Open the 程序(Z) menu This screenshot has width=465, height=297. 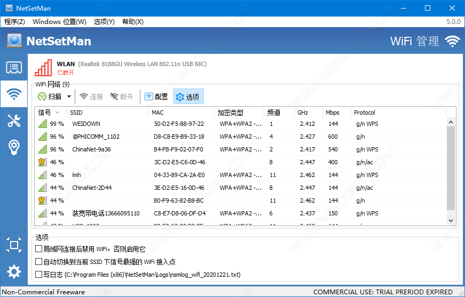[15, 22]
